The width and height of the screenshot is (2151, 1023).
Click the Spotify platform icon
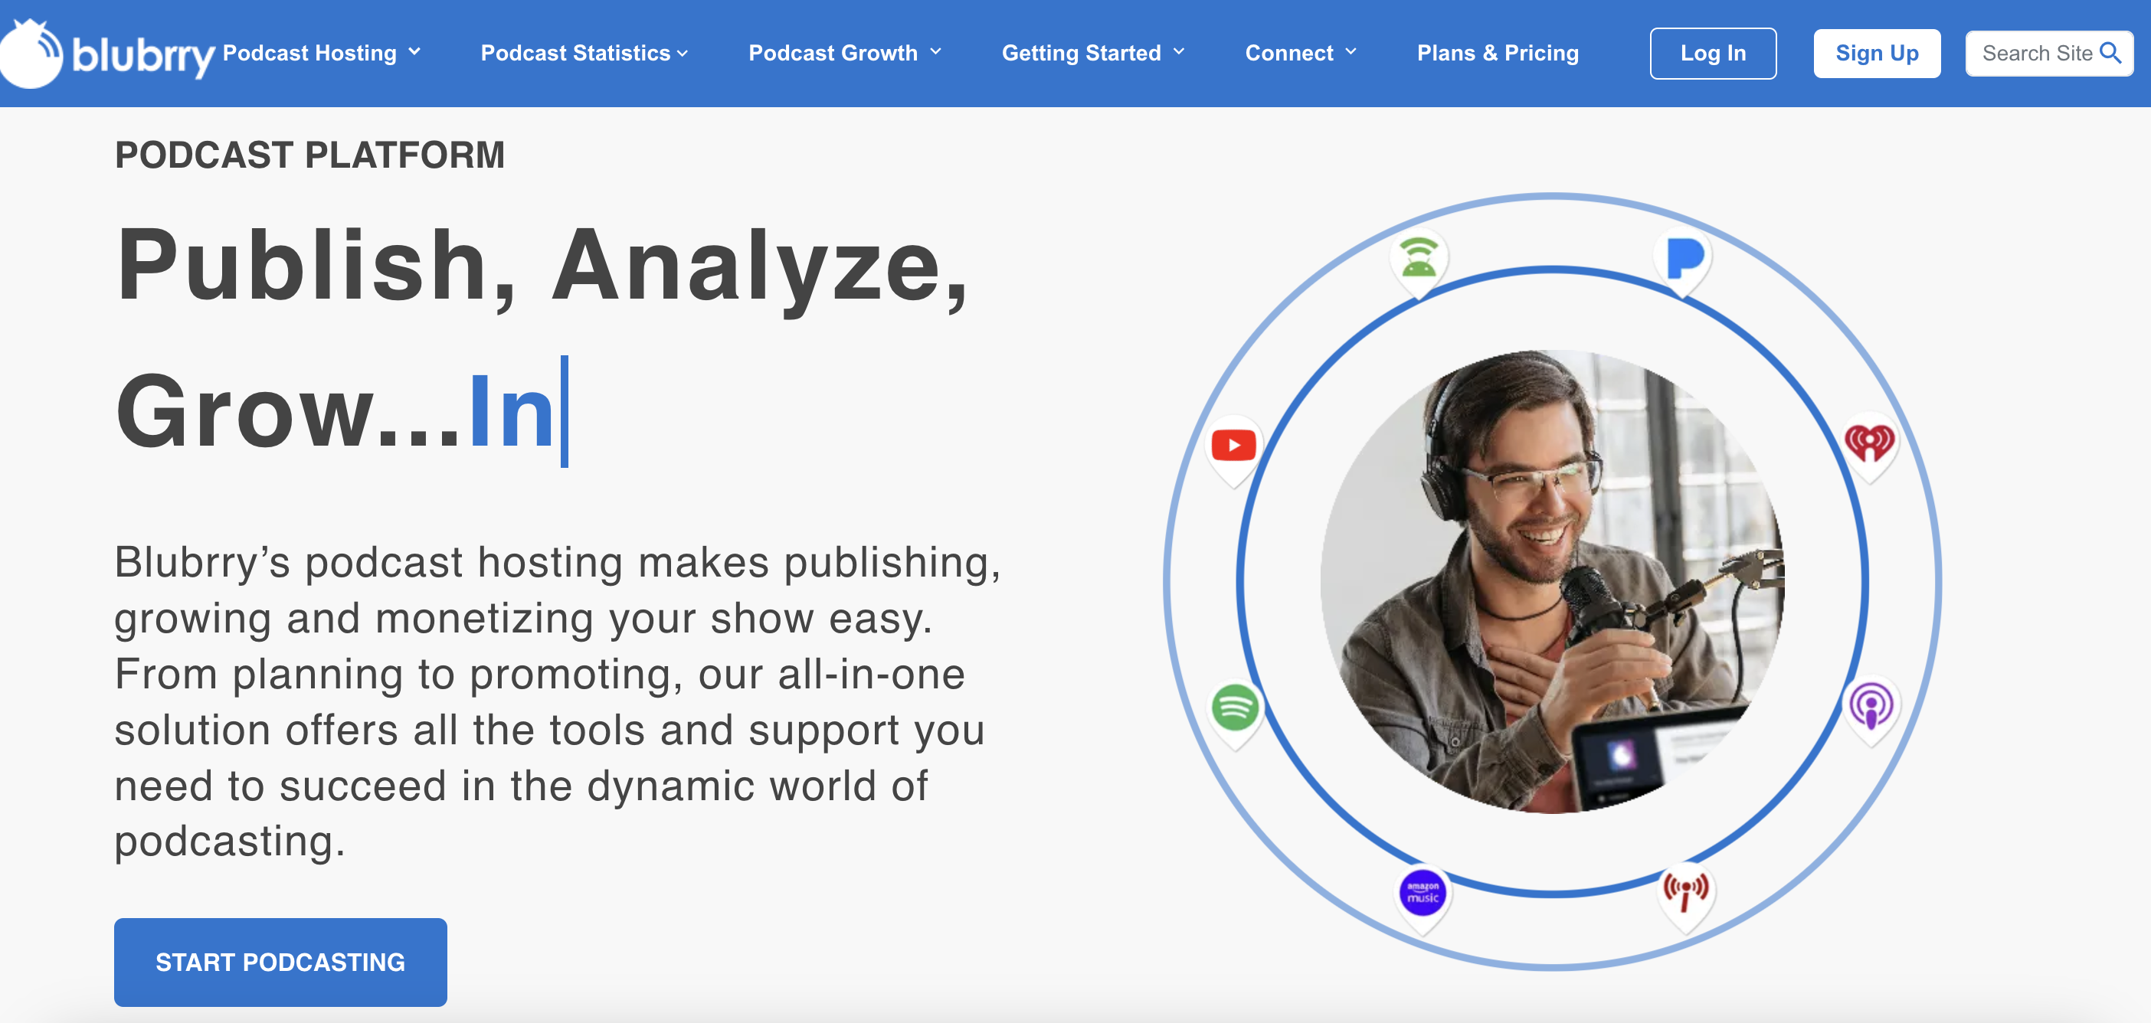[x=1234, y=708]
